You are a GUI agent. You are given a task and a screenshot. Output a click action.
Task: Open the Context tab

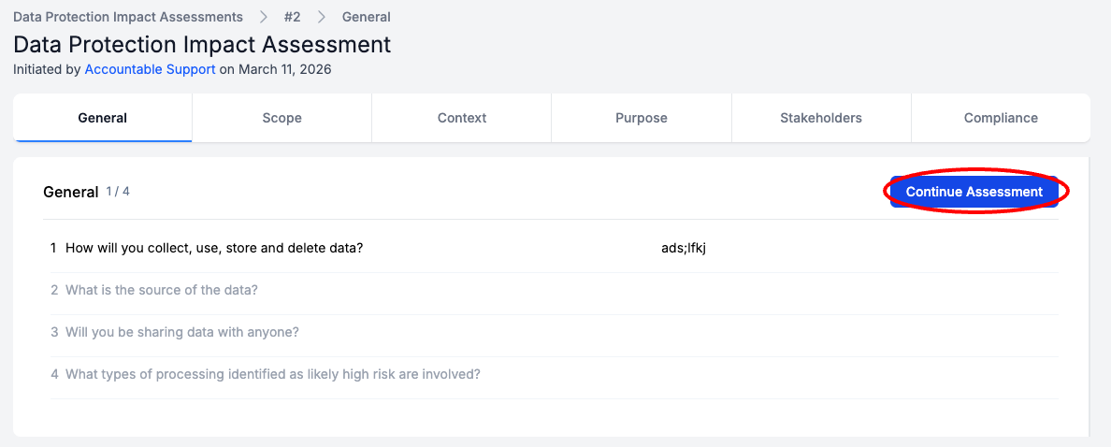pos(462,118)
